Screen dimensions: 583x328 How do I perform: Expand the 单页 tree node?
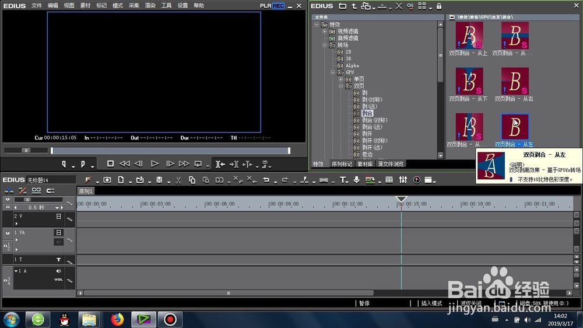pos(340,79)
